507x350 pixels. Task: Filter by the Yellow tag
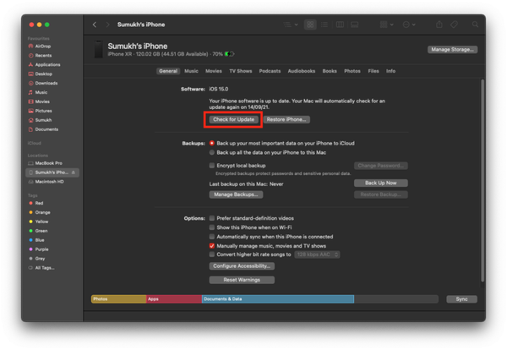39,221
